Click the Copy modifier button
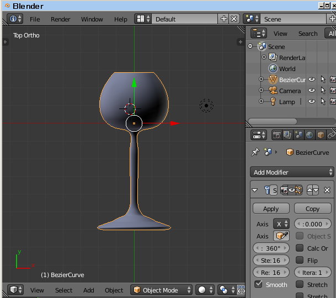The width and height of the screenshot is (336, 298). point(312,209)
